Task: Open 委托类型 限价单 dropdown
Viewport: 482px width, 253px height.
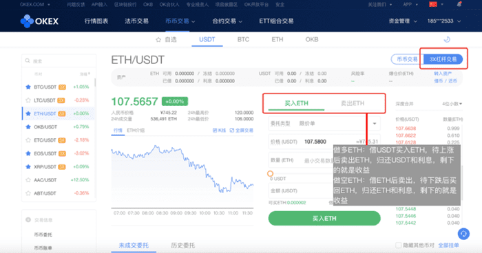Action: pyautogui.click(x=324, y=124)
